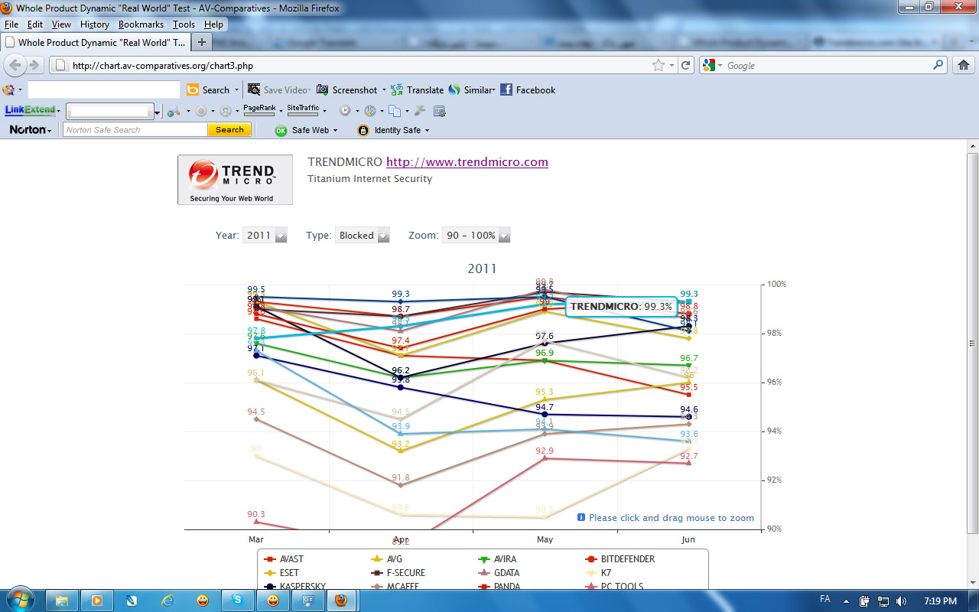This screenshot has height=612, width=979.
Task: Toggle AVIRA series in chart legend
Action: click(x=496, y=559)
